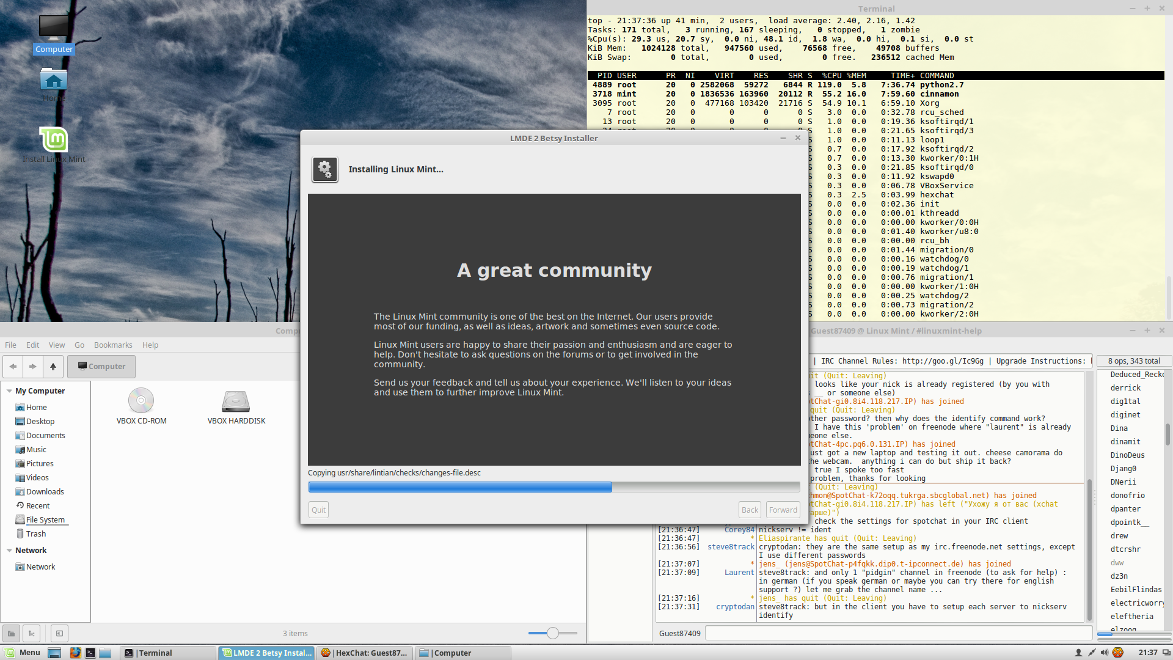The image size is (1173, 660).
Task: Show tree view in file manager sidebar
Action: pos(32,634)
